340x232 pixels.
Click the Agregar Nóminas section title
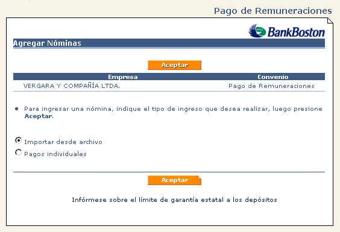[x=47, y=43]
